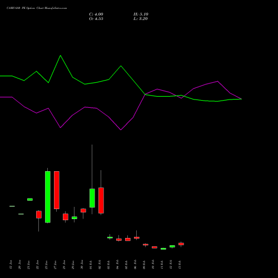Click the CAMS PE Option chart title
The width and height of the screenshot is (278, 278).
[37, 8]
